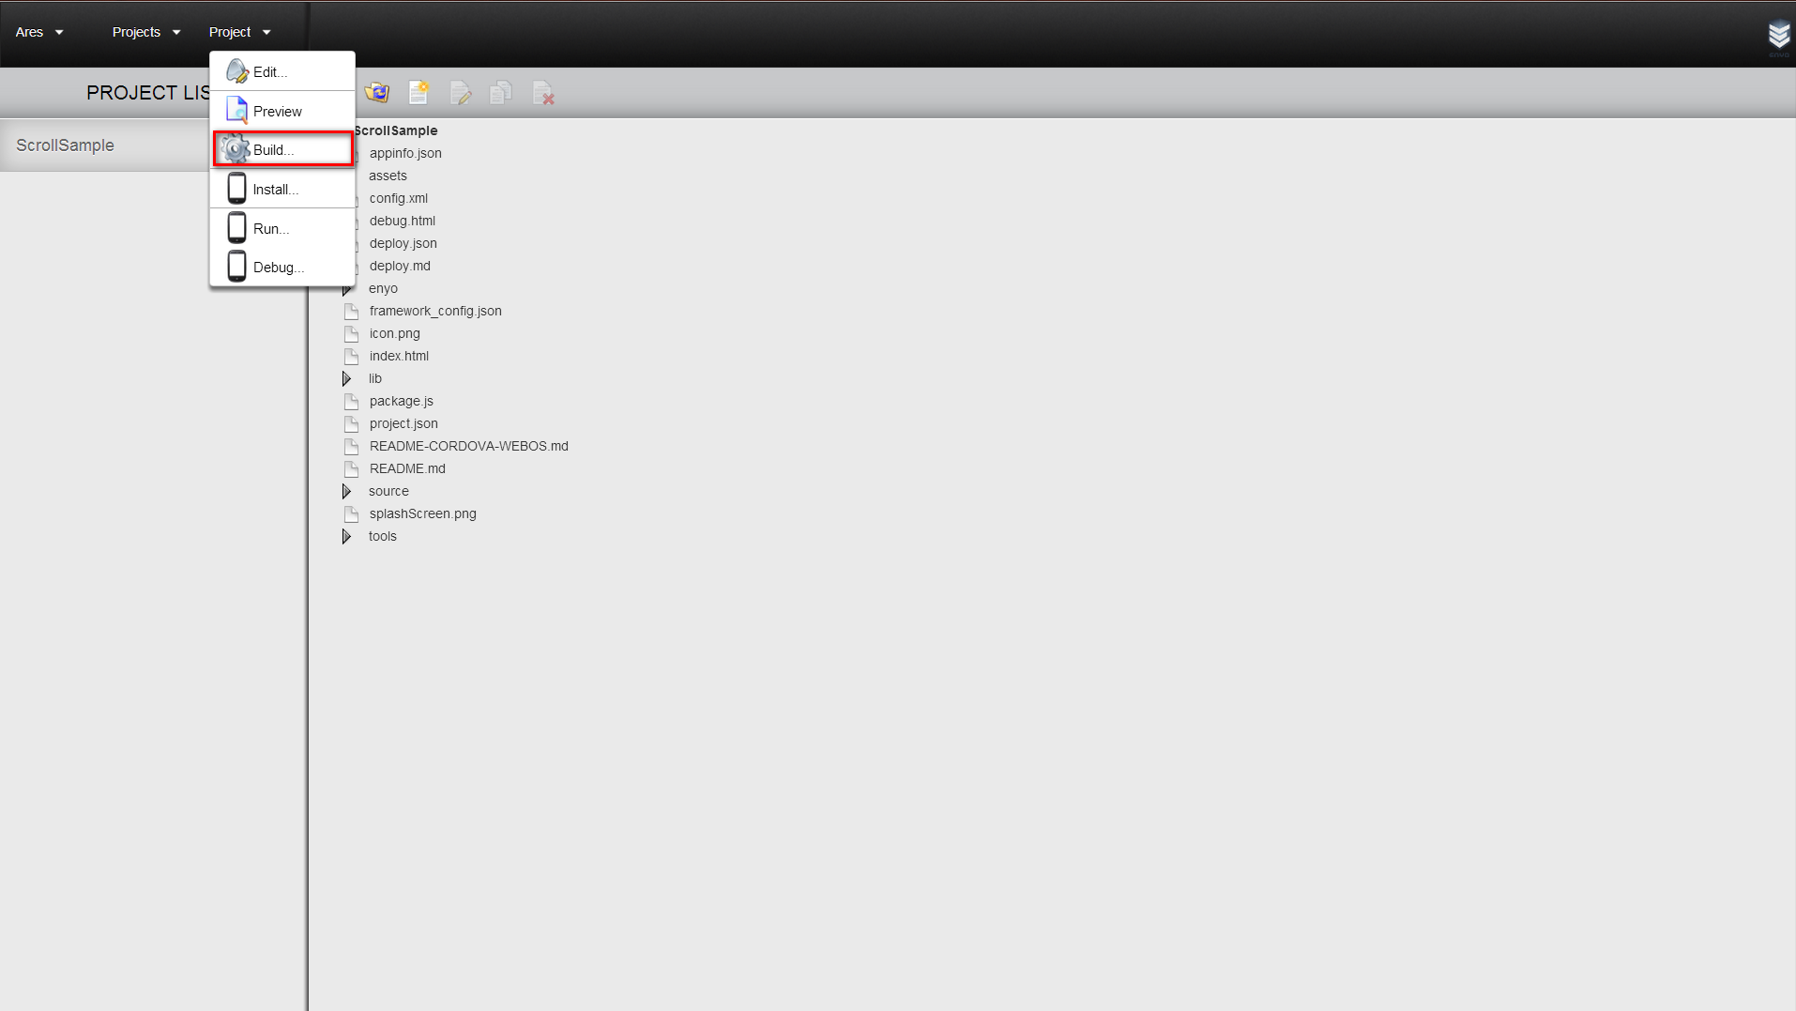Expand the tools folder triangle
Image resolution: width=1796 pixels, height=1011 pixels.
tap(346, 537)
